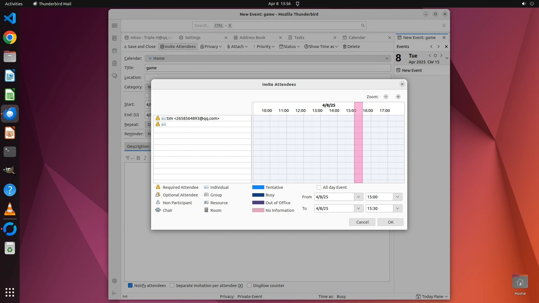
Task: Open the address book sidebar icon
Action: [115, 38]
